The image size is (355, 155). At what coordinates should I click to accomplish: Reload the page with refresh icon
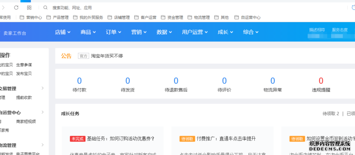click(x=16, y=8)
